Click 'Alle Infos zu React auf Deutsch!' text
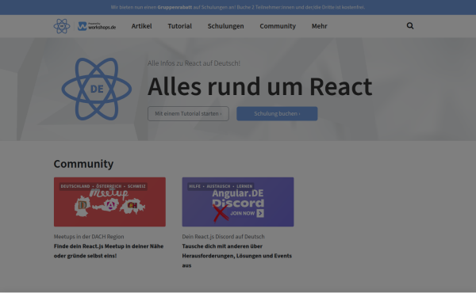 coord(194,63)
